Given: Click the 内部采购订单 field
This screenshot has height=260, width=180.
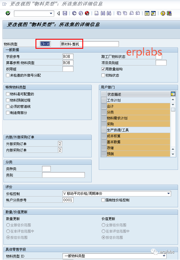Looking at the screenshot, I should pos(60,150).
